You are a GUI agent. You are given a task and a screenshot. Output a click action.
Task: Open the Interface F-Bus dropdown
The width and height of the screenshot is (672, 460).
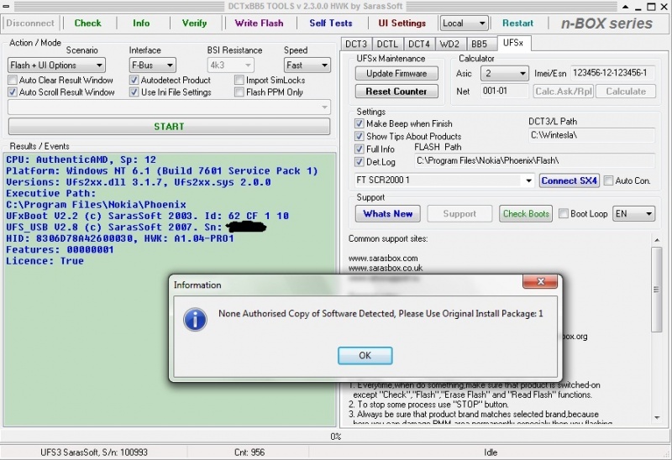[x=152, y=65]
